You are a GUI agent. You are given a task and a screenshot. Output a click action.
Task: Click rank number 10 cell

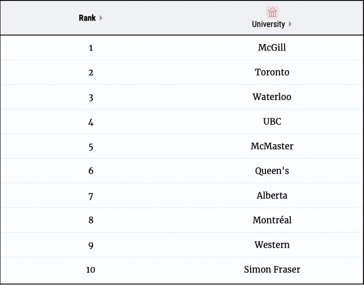[x=91, y=270]
